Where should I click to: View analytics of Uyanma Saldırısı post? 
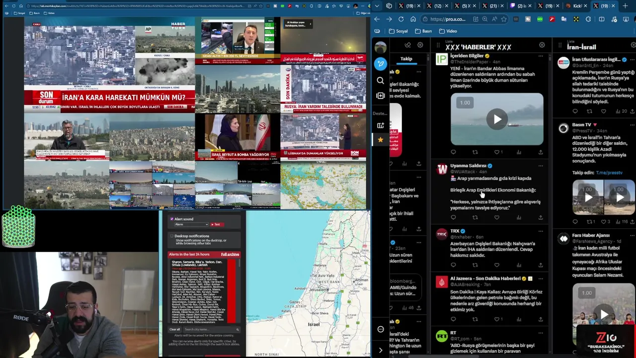click(519, 217)
